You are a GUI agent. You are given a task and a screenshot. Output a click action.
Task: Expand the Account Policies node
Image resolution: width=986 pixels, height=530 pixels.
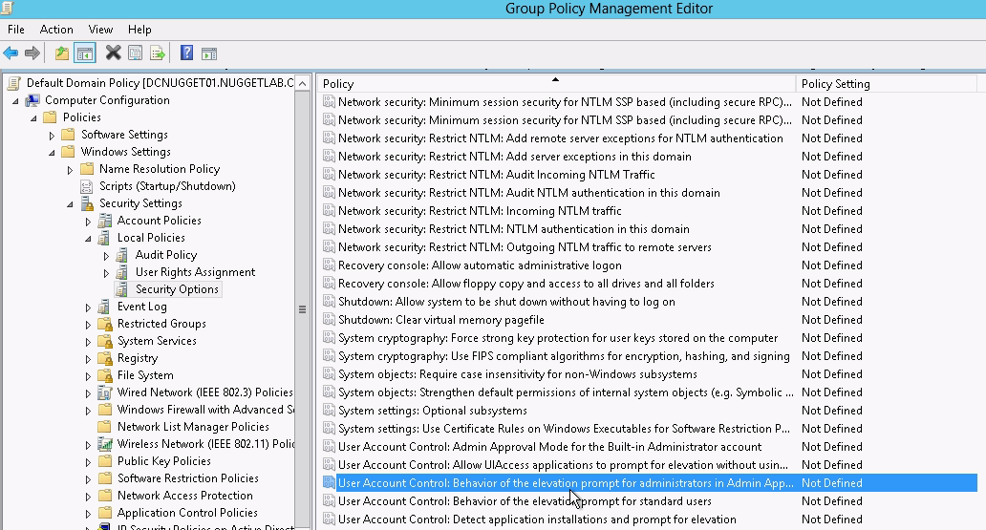pyautogui.click(x=88, y=222)
